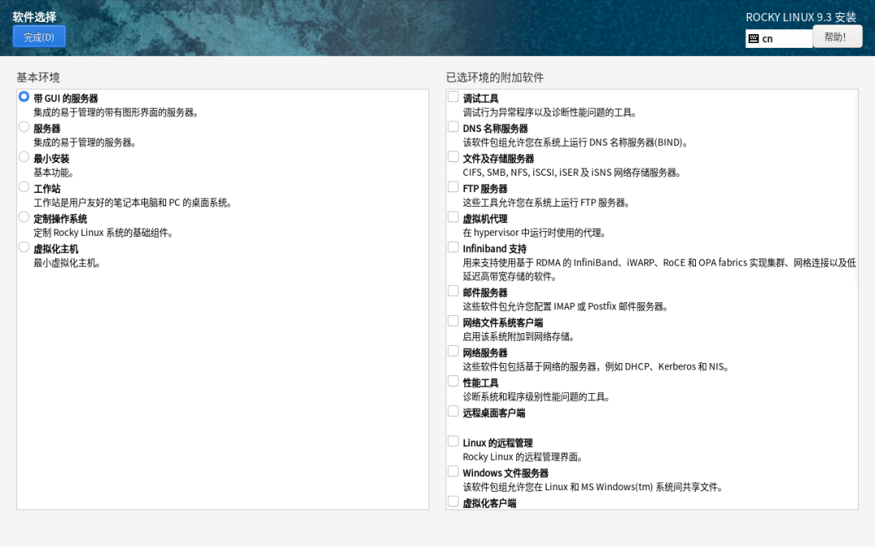Viewport: 875px width, 547px height.
Task: Click the ROCKY LINUX 9.3 安装 title
Action: (801, 17)
